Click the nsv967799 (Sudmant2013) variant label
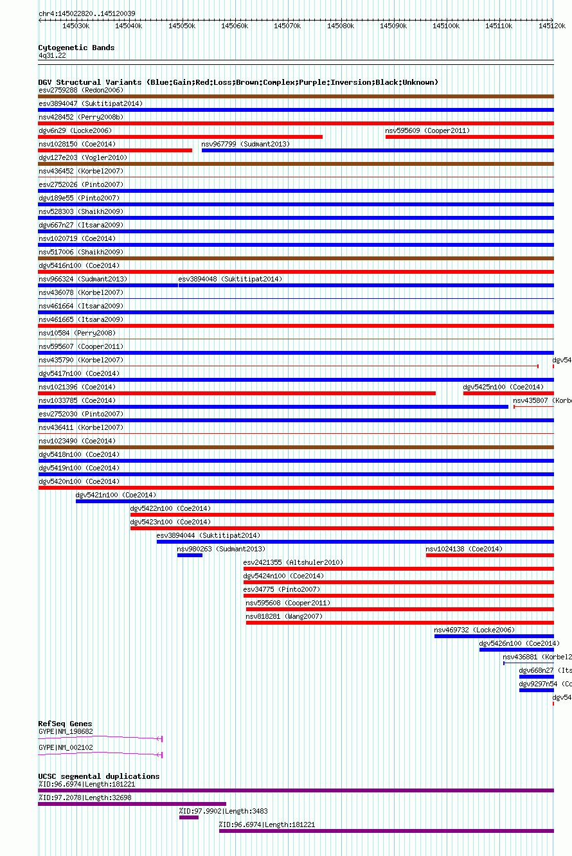Screen dimensions: 572x856 pos(246,144)
